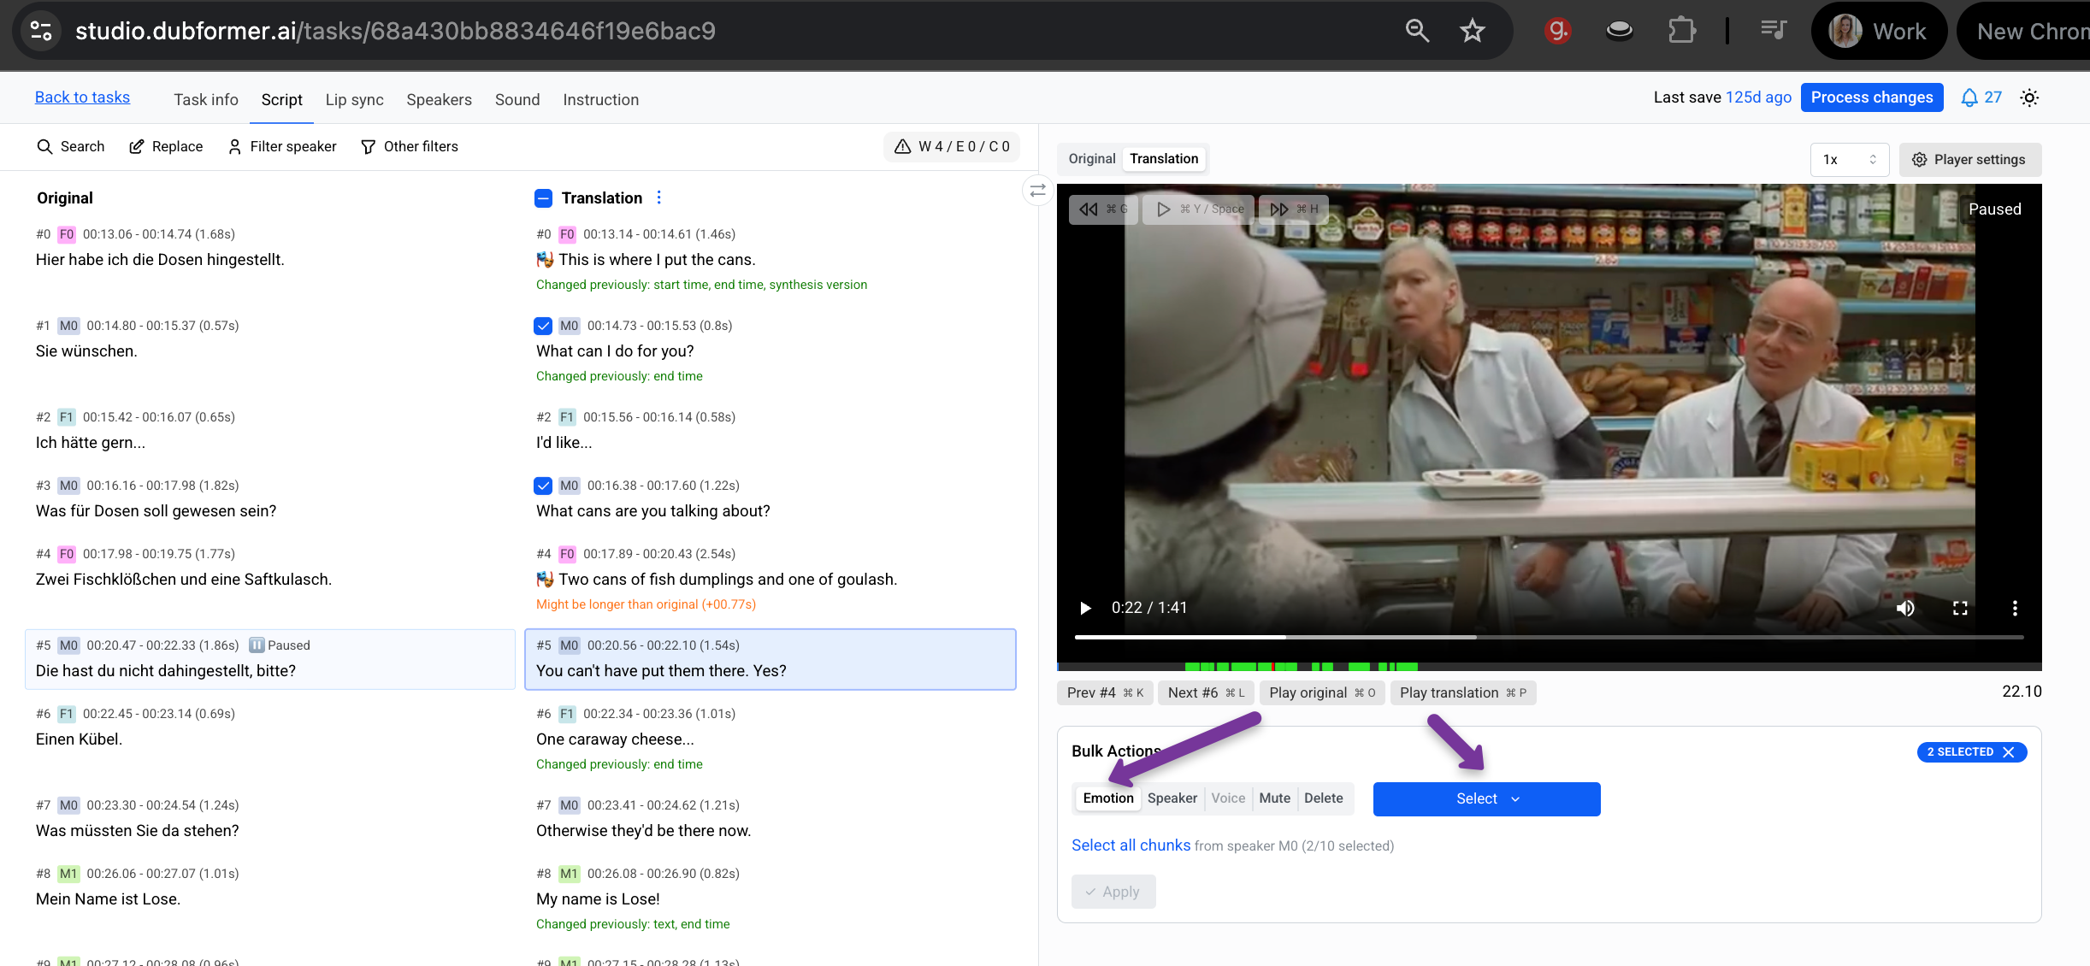
Task: Click the fast-forward button on video overlay
Action: 1293,209
